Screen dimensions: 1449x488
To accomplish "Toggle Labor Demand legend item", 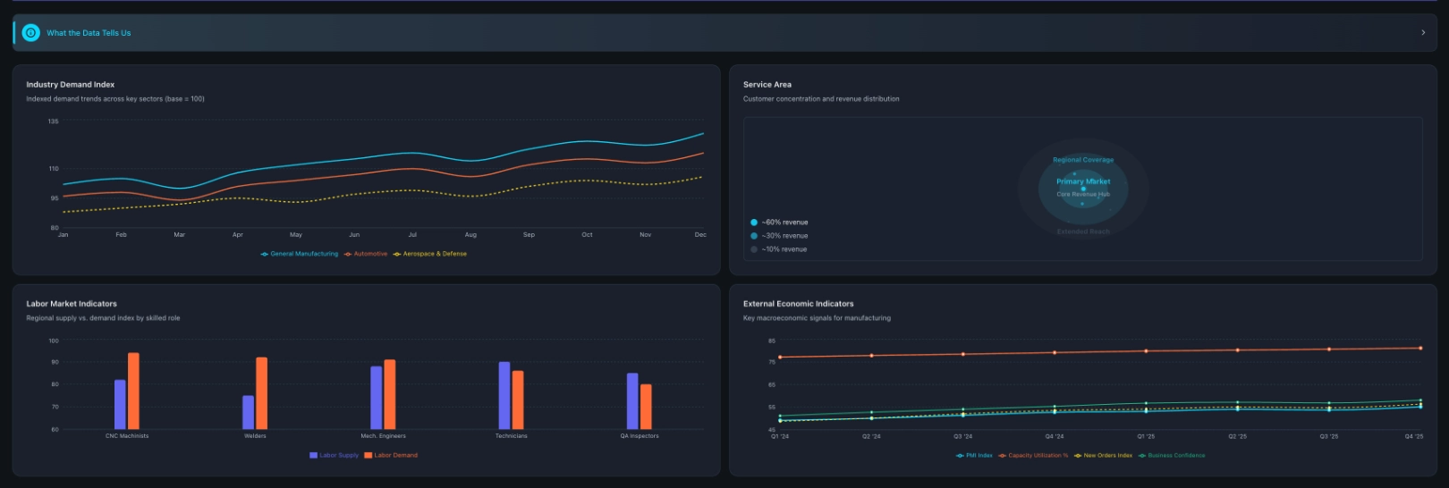I will click(391, 455).
